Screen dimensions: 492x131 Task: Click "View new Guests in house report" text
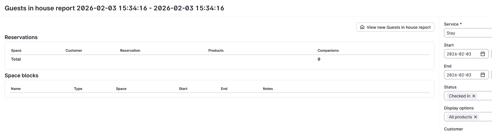point(398,27)
